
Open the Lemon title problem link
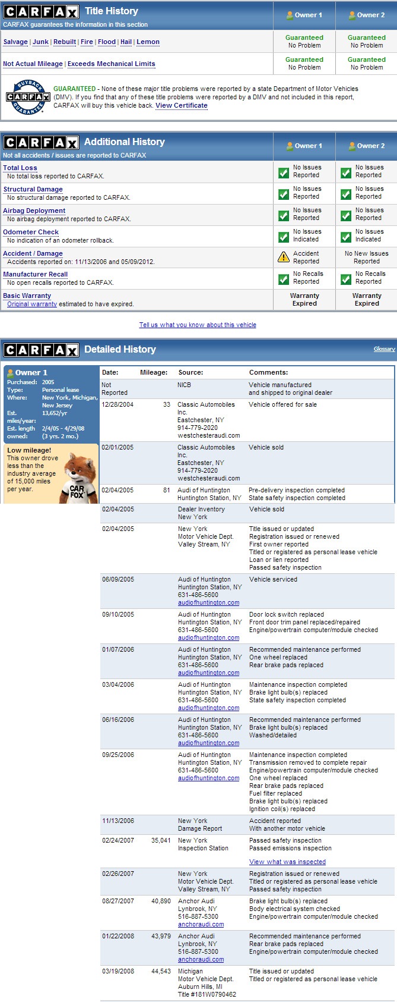click(148, 42)
